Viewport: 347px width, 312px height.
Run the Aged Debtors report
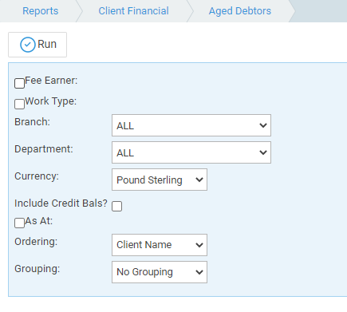pyautogui.click(x=37, y=45)
